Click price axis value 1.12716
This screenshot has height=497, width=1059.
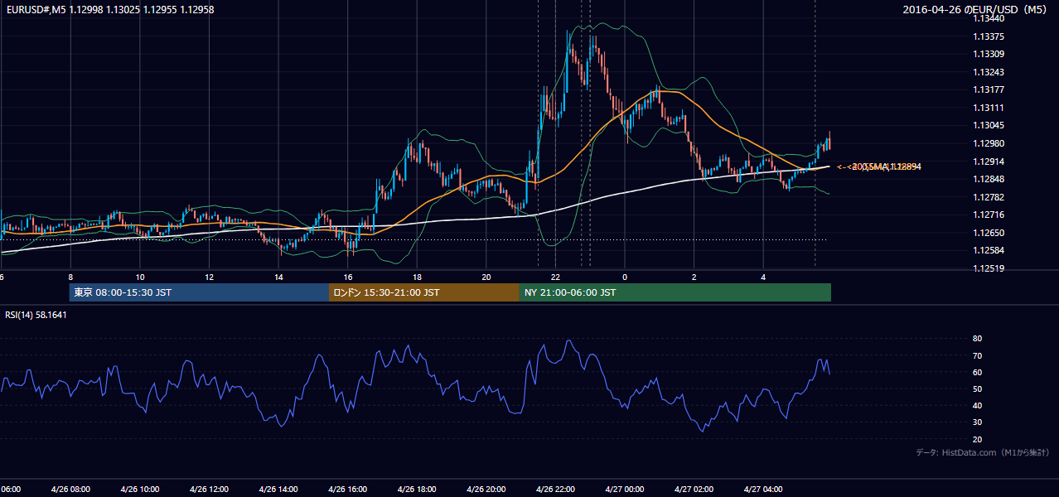coord(989,215)
